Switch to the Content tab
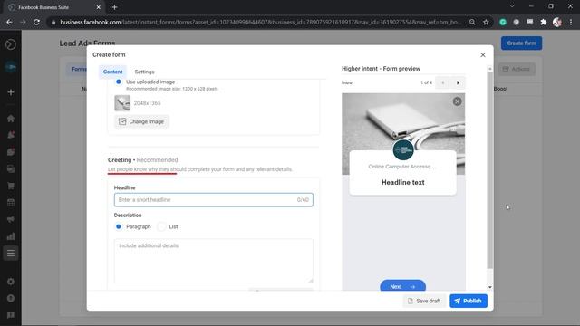This screenshot has width=580, height=326. coord(112,72)
